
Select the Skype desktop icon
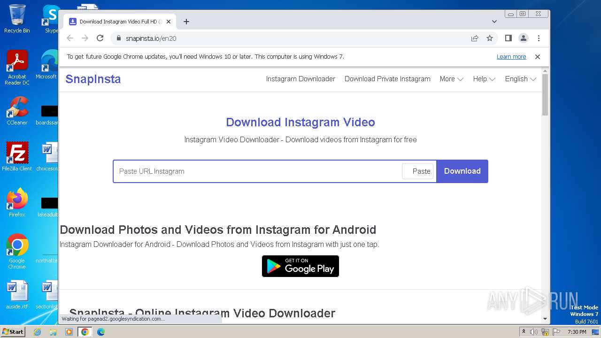51,19
